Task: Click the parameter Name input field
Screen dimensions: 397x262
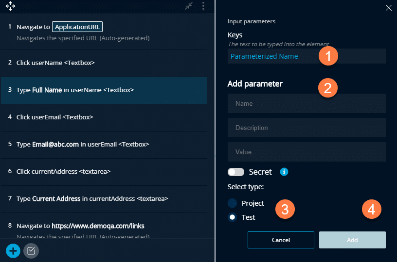Action: click(x=307, y=103)
